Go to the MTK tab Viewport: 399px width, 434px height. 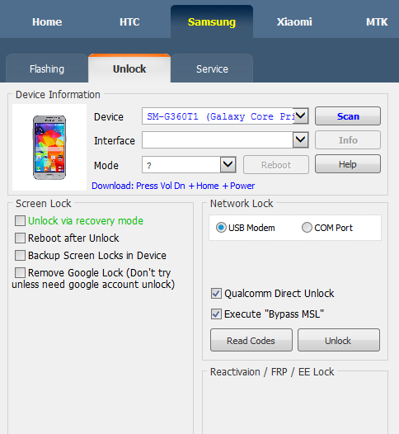pyautogui.click(x=377, y=22)
